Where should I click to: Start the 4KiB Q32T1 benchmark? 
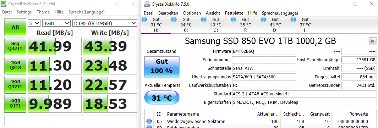(x=15, y=84)
